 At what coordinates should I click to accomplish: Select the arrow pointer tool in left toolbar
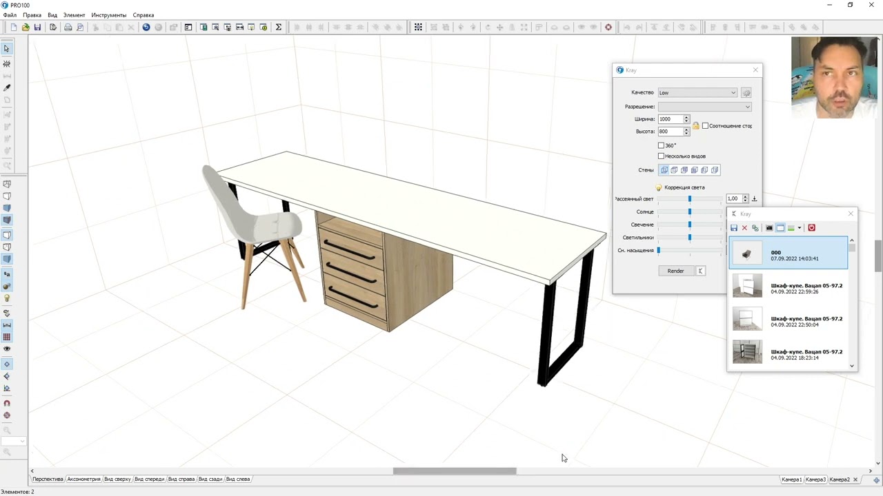click(x=7, y=49)
